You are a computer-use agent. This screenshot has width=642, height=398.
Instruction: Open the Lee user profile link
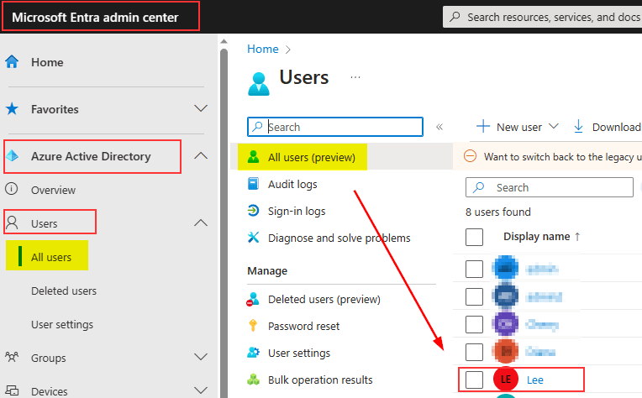(535, 380)
